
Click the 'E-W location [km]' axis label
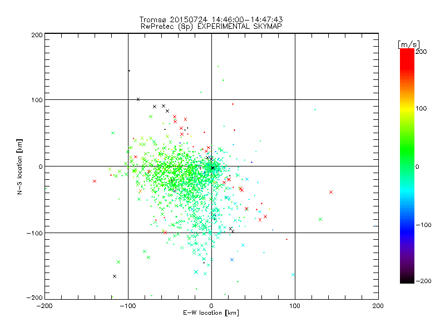click(x=211, y=312)
